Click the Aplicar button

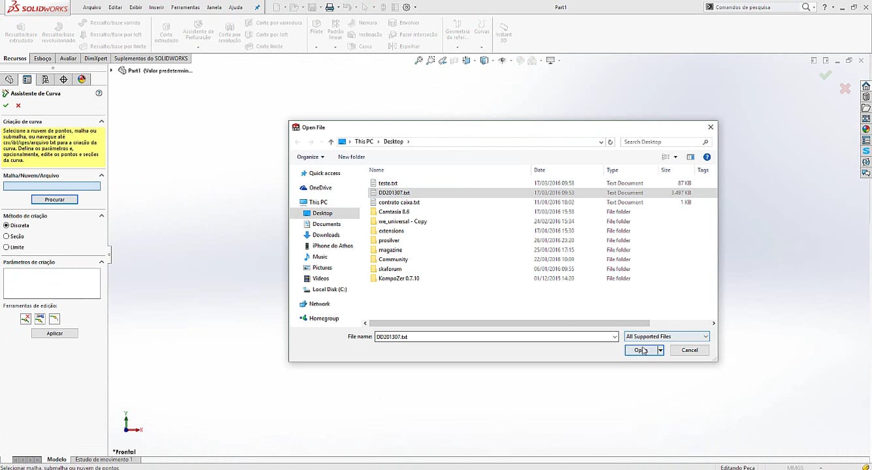pyautogui.click(x=55, y=333)
